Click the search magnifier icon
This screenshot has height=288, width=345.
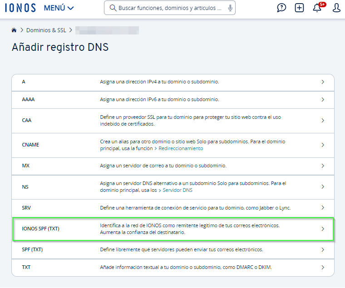[113, 8]
